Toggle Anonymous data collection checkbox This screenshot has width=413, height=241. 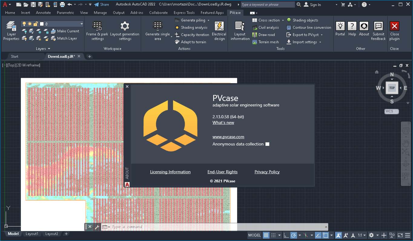pos(267,144)
